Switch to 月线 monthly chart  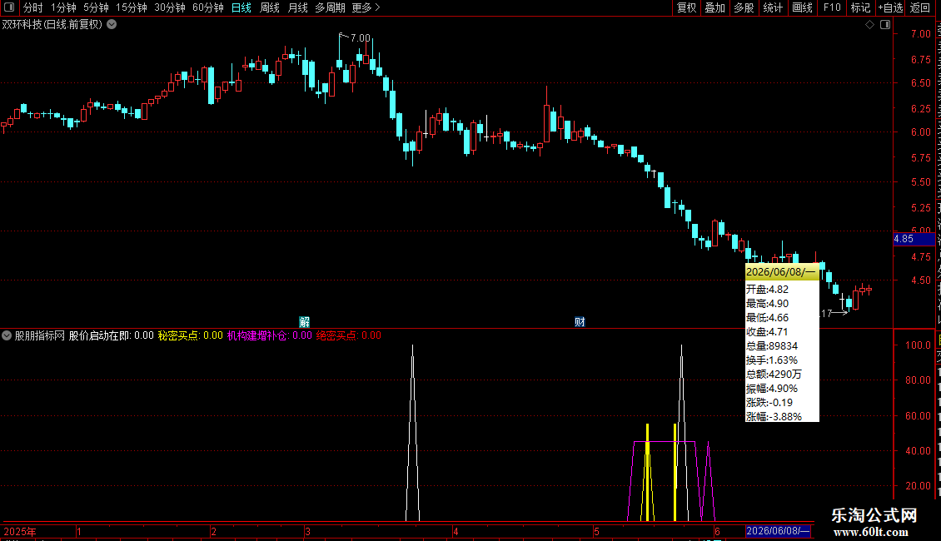[297, 7]
